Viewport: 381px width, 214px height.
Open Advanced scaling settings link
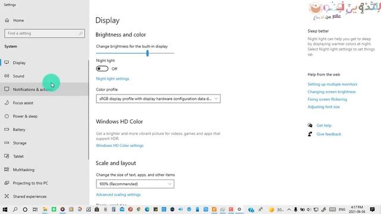[x=118, y=194]
